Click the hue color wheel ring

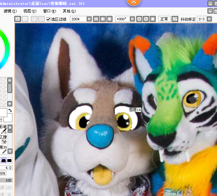coord(8,48)
